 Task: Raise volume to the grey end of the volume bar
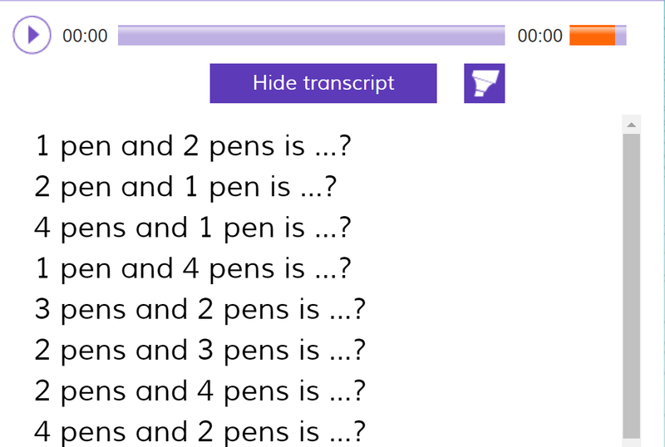pos(621,36)
